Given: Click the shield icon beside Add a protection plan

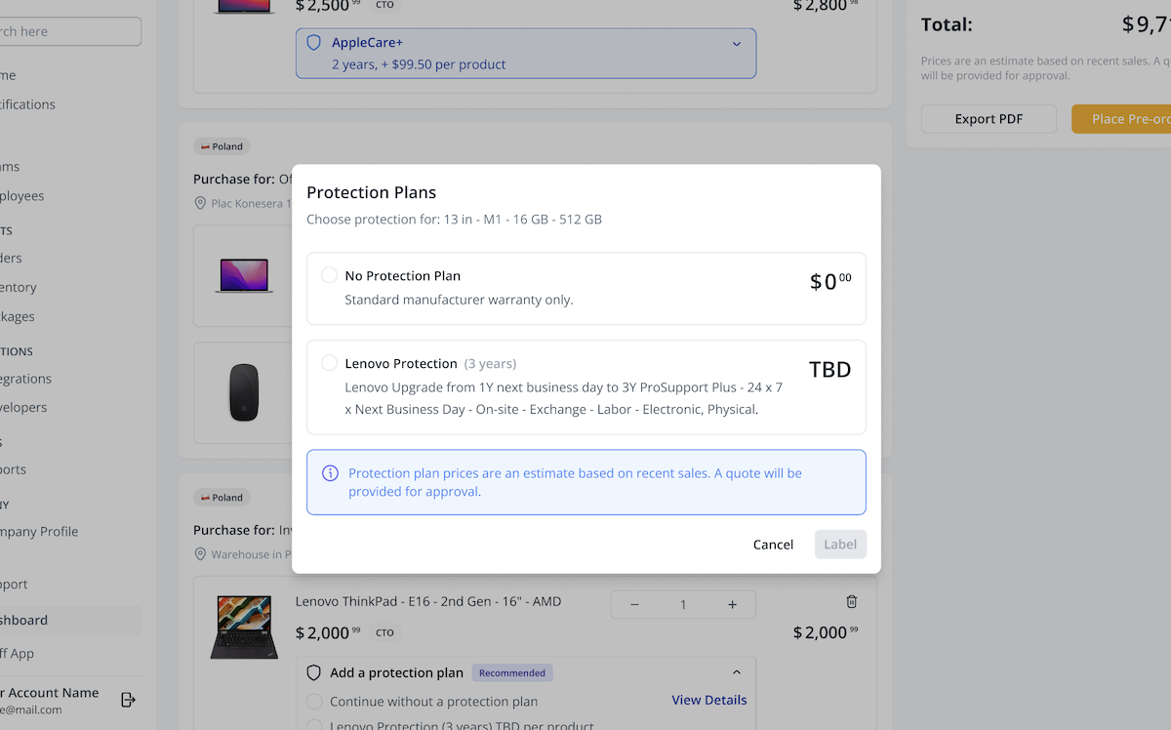Looking at the screenshot, I should point(314,672).
